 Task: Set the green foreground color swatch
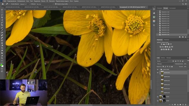(x=1, y=65)
